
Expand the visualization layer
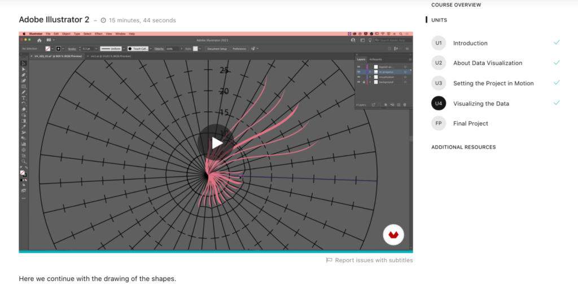tap(370, 77)
